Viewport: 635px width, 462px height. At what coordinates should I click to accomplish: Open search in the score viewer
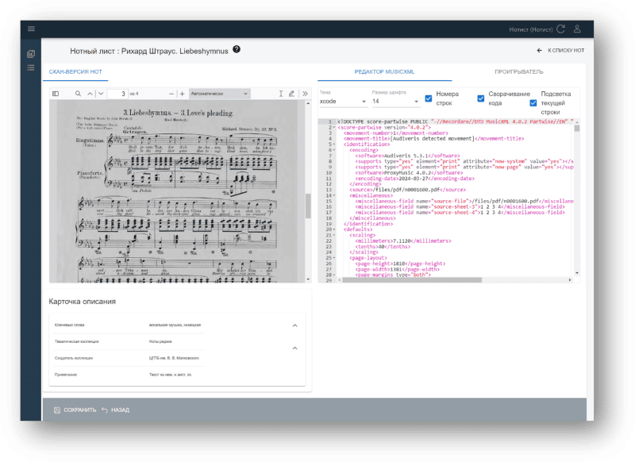(78, 94)
